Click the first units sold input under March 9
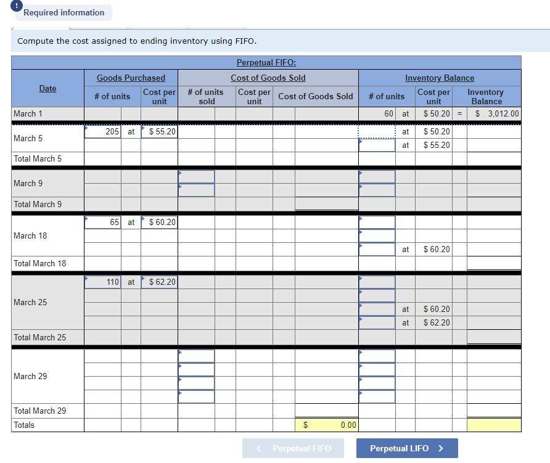The height and width of the screenshot is (463, 550). pos(196,178)
